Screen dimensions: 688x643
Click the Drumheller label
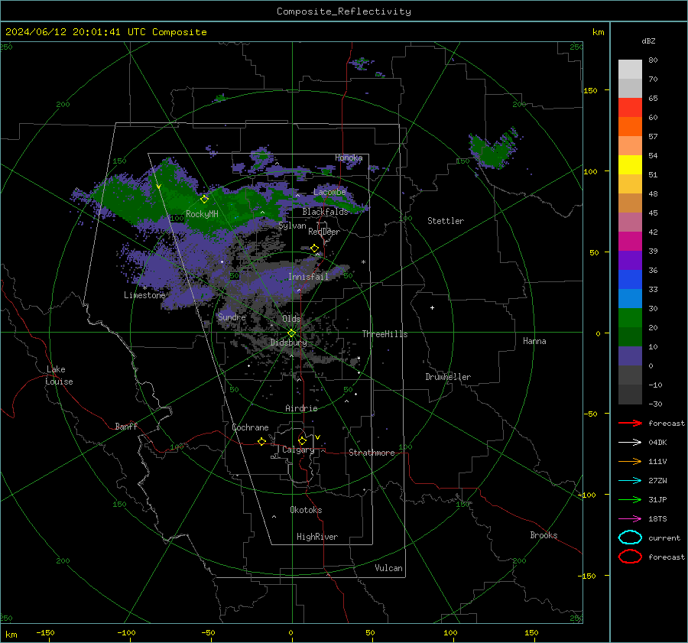[448, 377]
